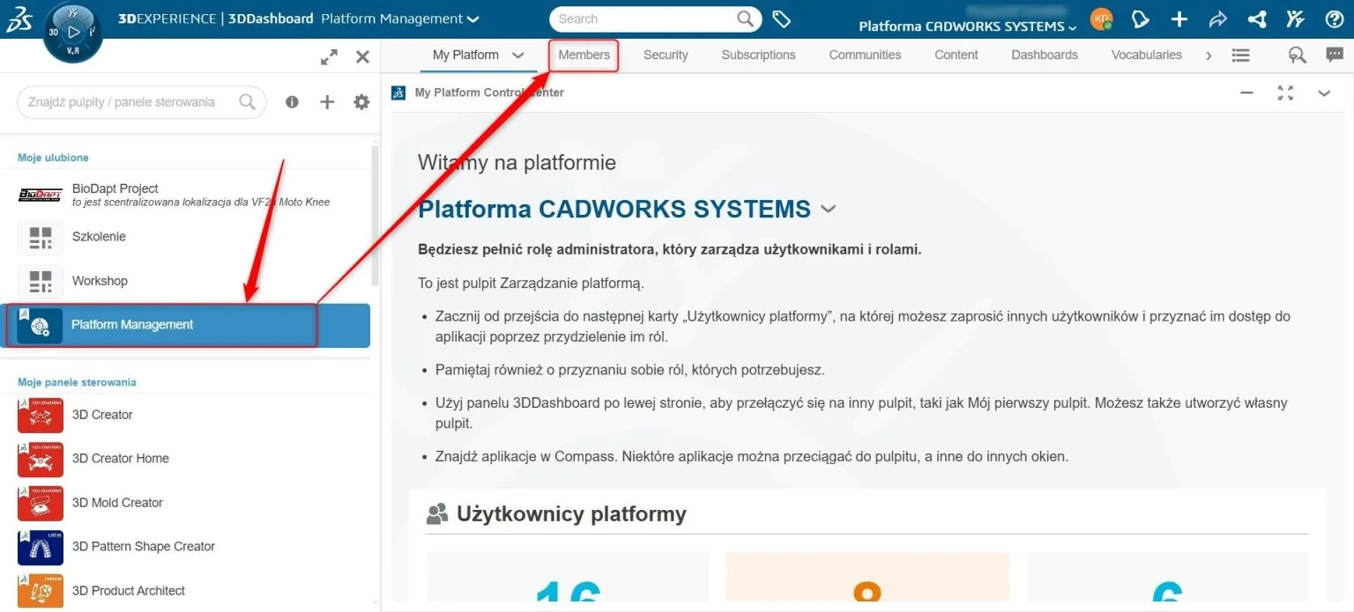Switch to the Members tab
This screenshot has height=612, width=1354.
pyautogui.click(x=584, y=55)
